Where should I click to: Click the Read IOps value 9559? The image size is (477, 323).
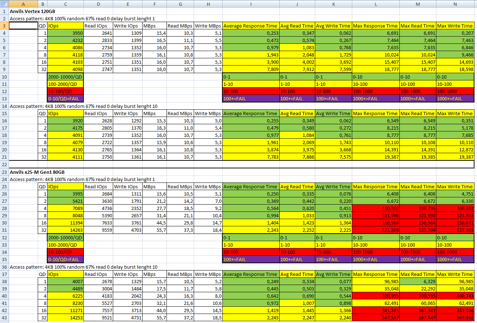(98, 230)
